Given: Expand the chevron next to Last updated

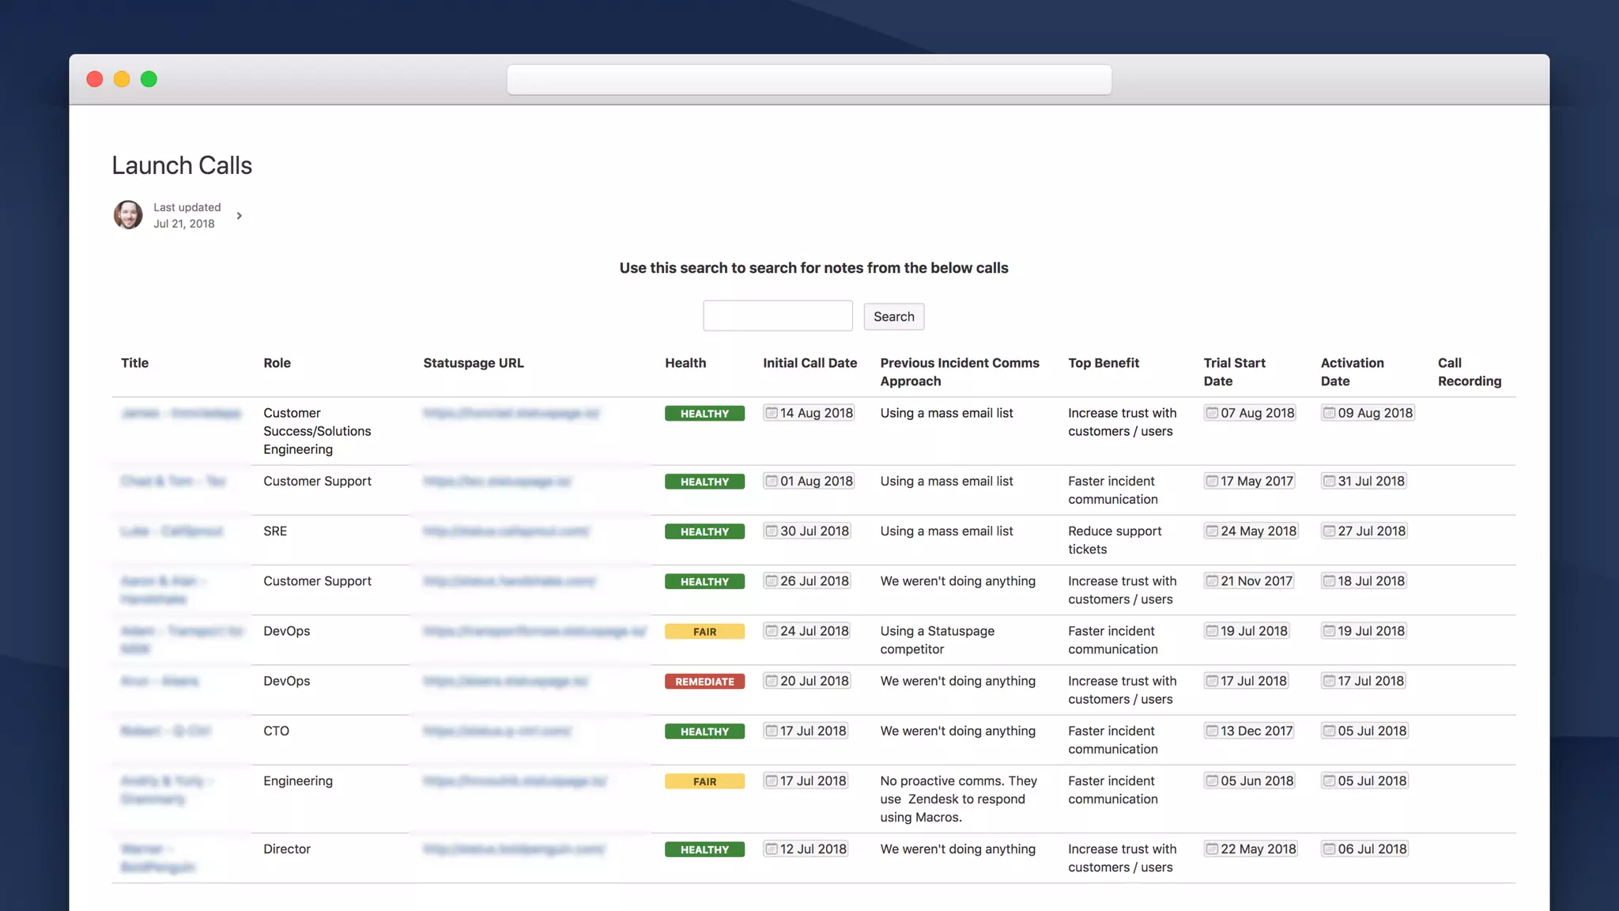Looking at the screenshot, I should click(x=239, y=216).
